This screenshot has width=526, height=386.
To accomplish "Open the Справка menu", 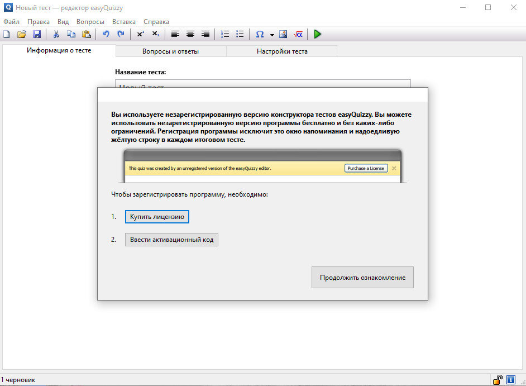I will click(x=156, y=21).
